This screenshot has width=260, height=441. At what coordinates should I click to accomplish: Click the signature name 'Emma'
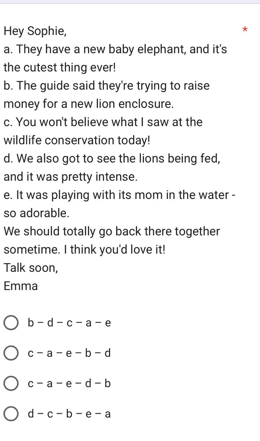point(21,286)
